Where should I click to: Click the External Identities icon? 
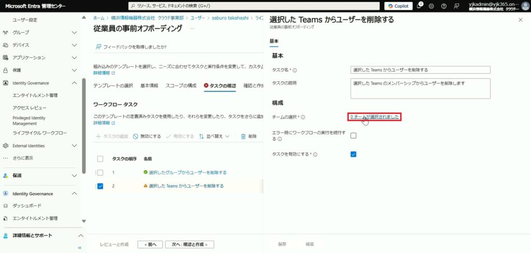point(5,146)
